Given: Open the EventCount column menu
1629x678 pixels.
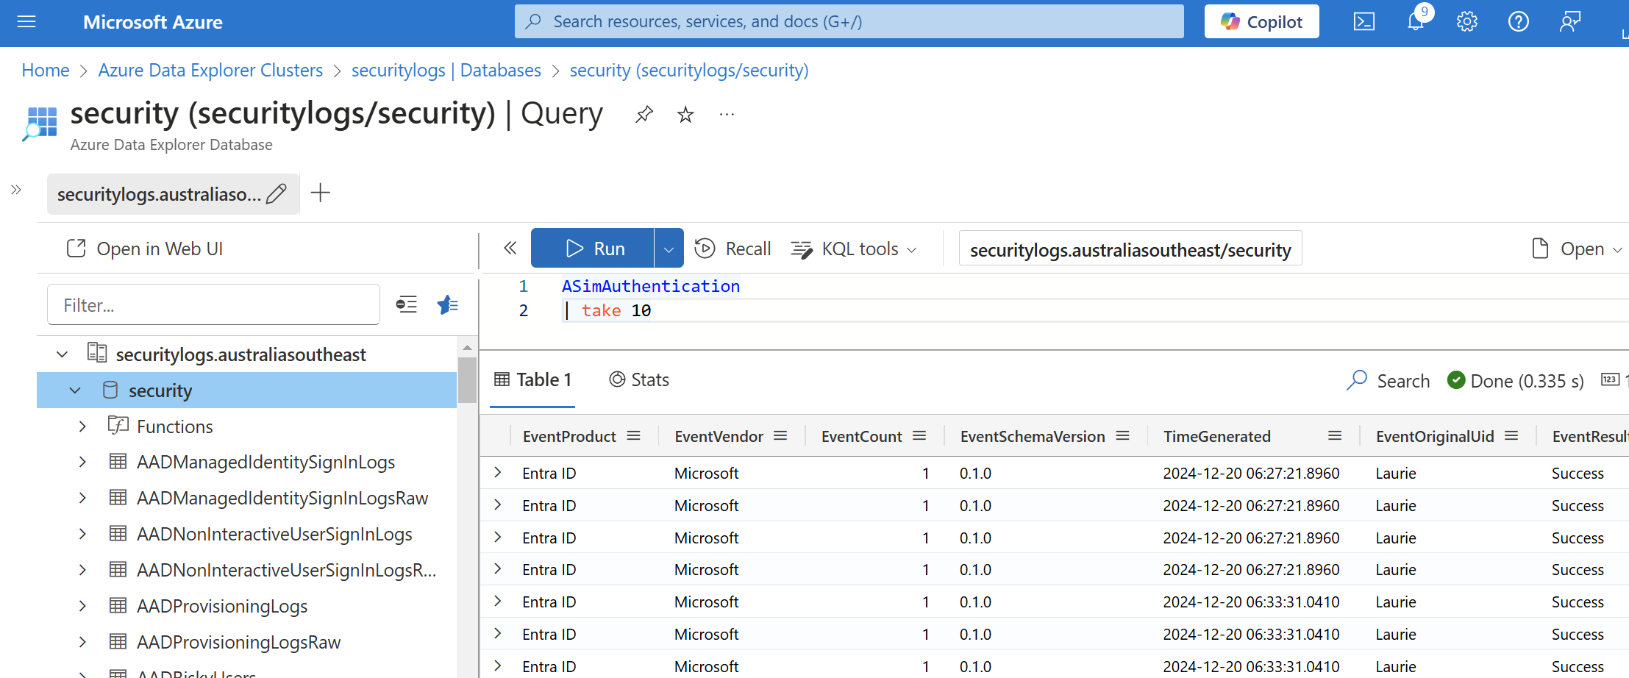Looking at the screenshot, I should click(919, 436).
